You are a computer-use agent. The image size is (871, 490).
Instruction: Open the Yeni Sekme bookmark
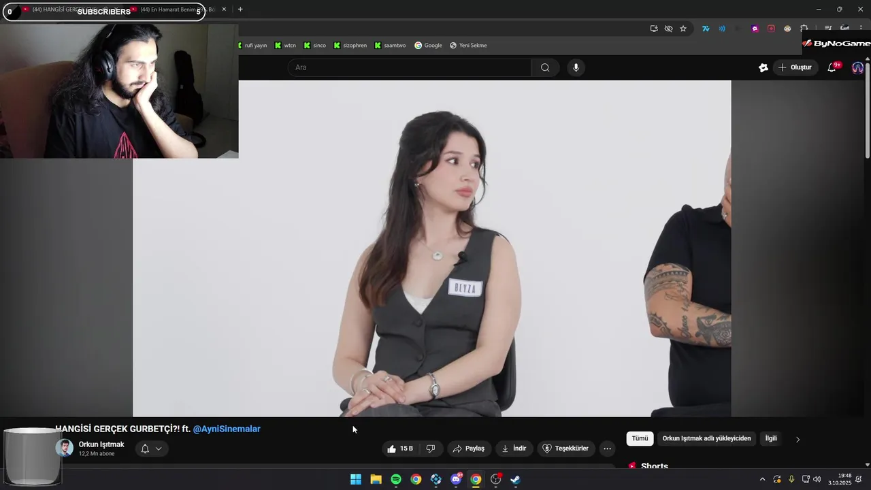(468, 46)
